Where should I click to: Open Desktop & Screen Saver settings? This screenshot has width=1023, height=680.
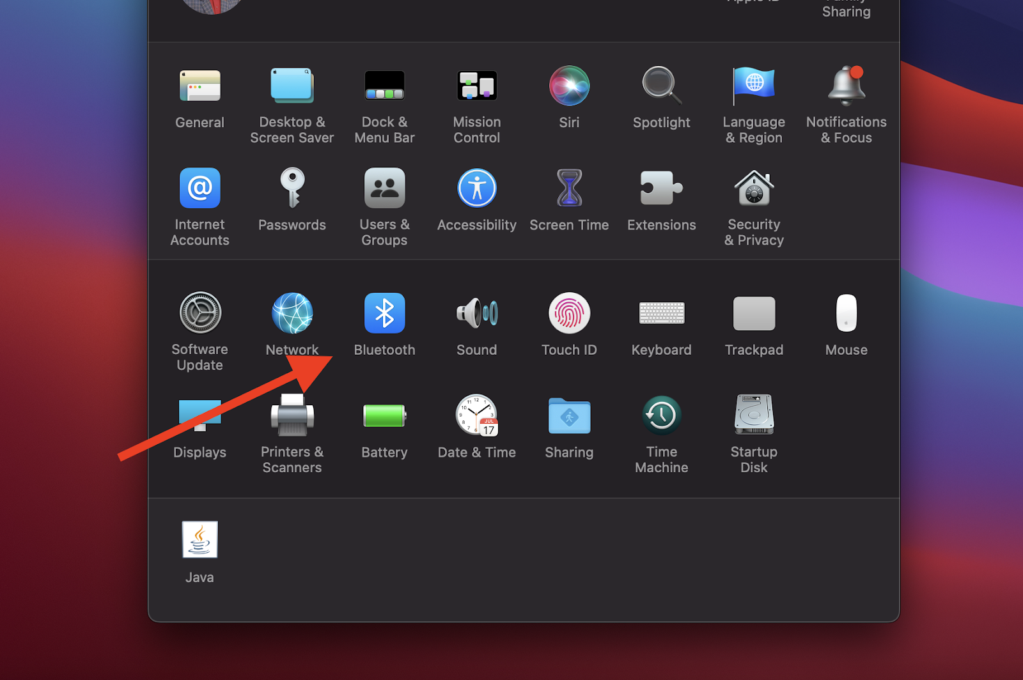point(292,86)
